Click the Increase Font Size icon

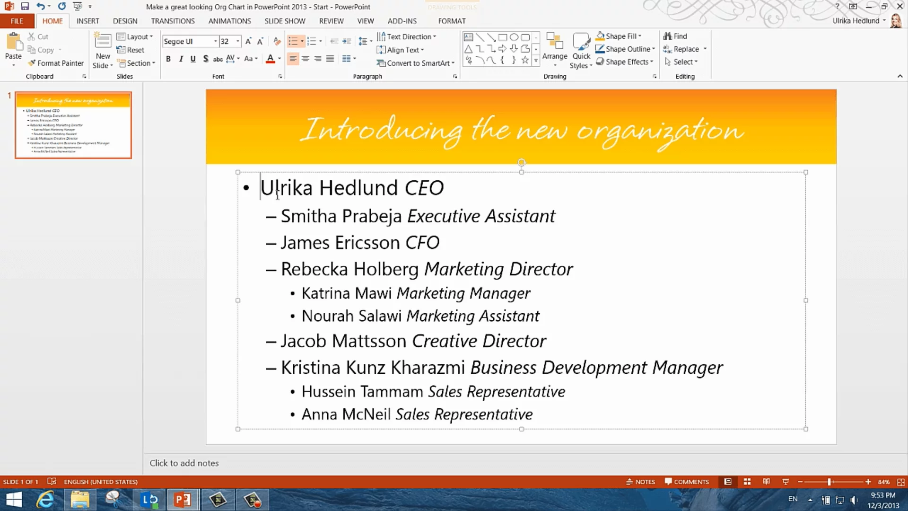tap(248, 42)
